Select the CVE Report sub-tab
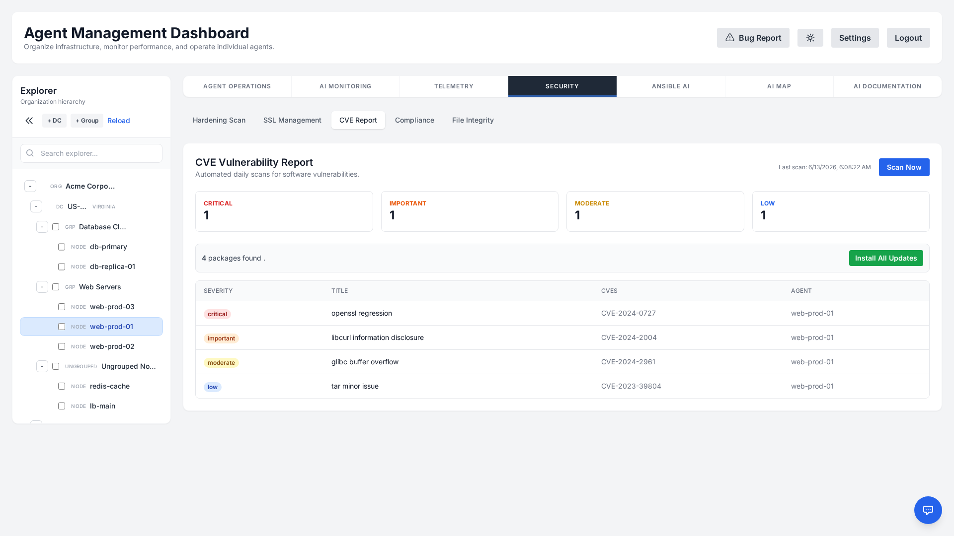The height and width of the screenshot is (536, 954). tap(358, 120)
